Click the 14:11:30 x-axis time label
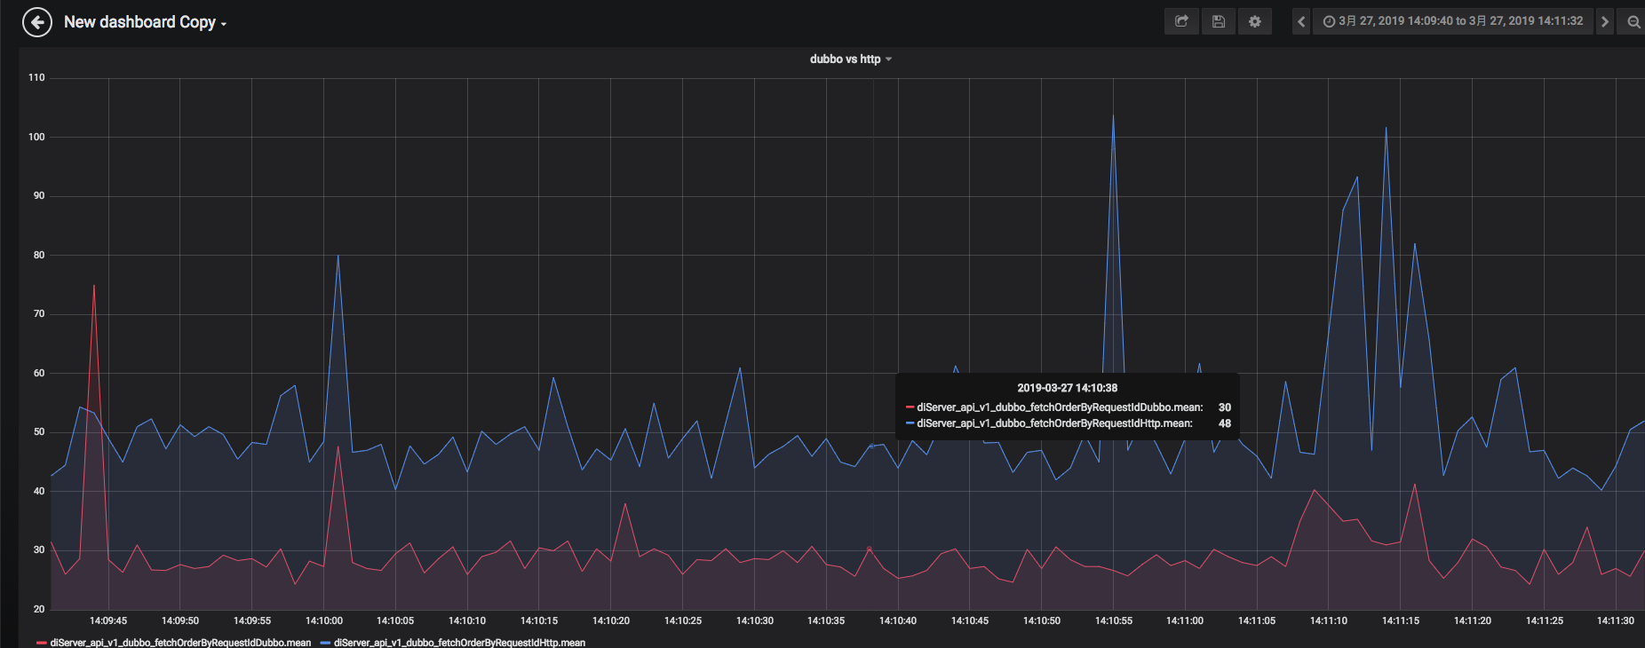 tap(1616, 620)
